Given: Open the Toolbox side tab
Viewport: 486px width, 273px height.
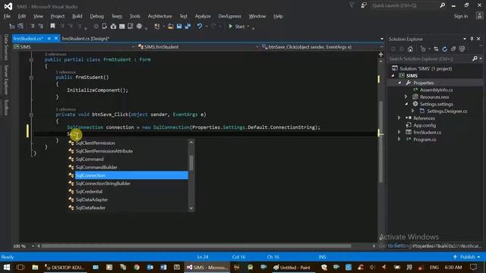Looking at the screenshot, I should (x=6, y=107).
